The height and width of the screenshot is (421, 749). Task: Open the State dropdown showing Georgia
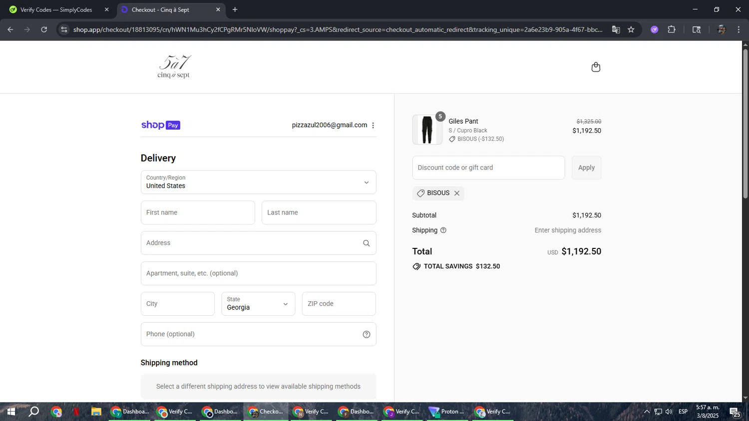pos(258,304)
